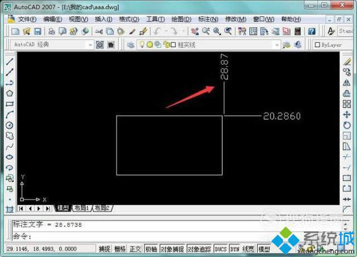Screen dimensions: 357x257
Task: Open the 标注(N) menu
Action: [208, 19]
